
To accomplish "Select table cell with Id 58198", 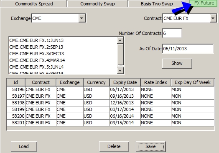I will (16, 103).
